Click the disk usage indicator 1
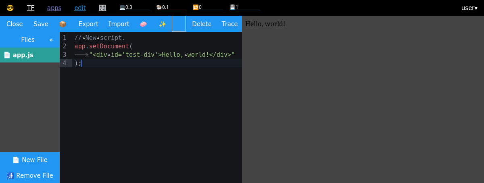 coord(244,7)
